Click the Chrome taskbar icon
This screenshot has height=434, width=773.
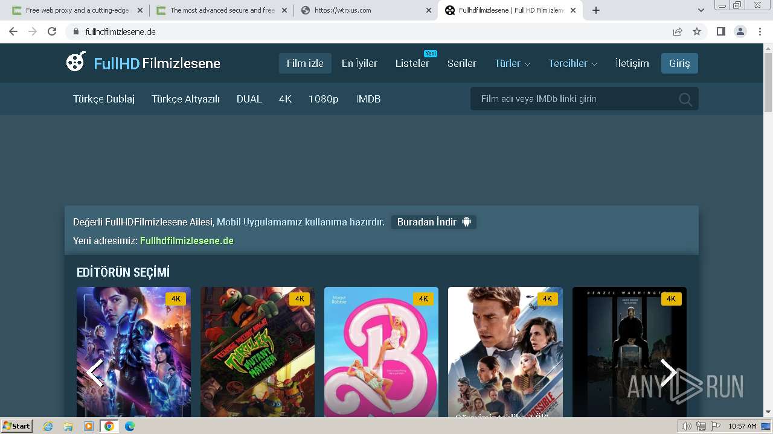point(109,426)
